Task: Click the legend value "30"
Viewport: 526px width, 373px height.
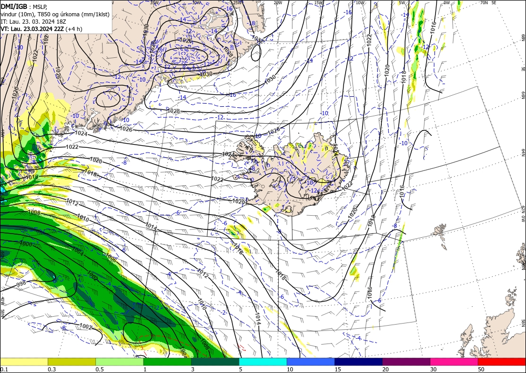Action: point(433,369)
